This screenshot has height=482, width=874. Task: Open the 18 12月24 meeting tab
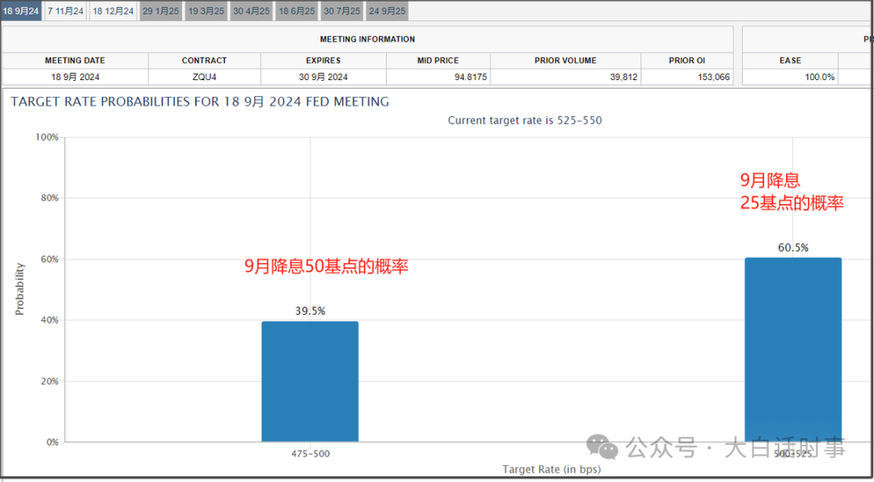point(113,11)
